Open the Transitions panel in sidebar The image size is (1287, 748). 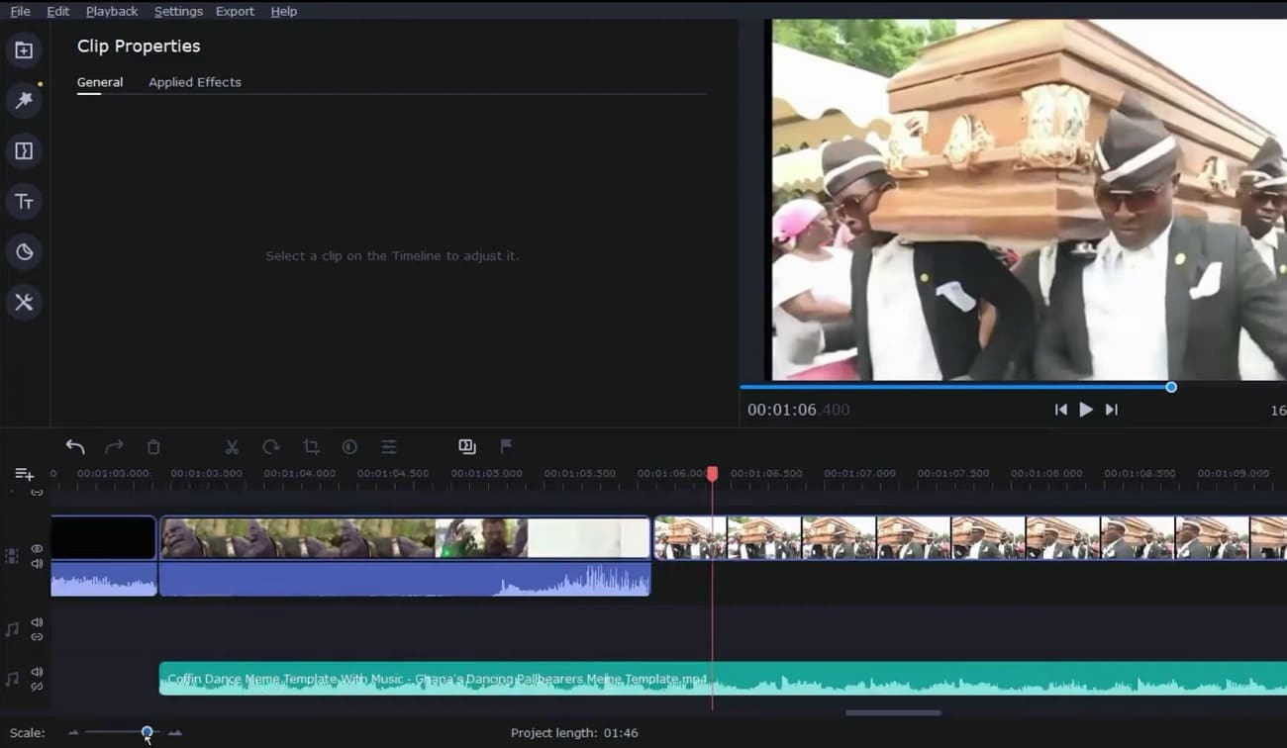click(x=24, y=150)
